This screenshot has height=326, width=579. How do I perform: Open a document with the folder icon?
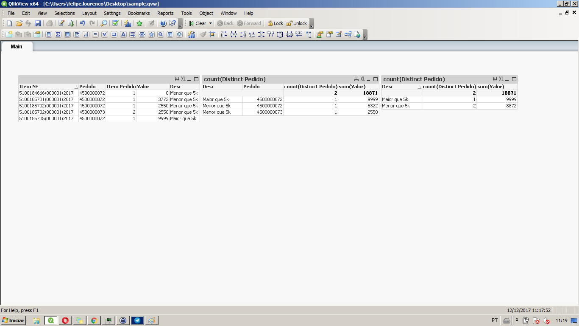19,23
